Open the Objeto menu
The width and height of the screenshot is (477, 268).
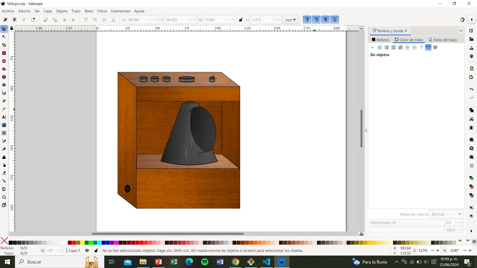(x=62, y=11)
